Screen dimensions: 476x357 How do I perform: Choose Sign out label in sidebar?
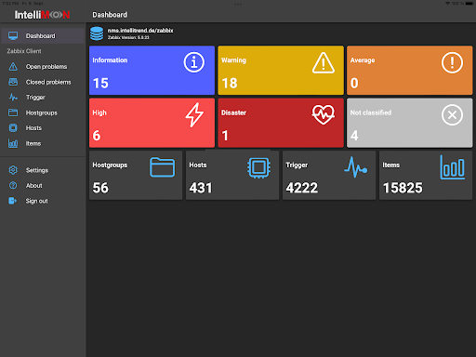pos(36,201)
